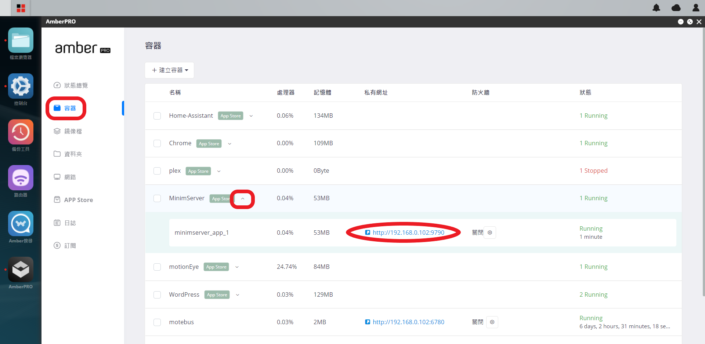The image size is (705, 344).
Task: Click the 134MB memory value
Action: pyautogui.click(x=323, y=116)
